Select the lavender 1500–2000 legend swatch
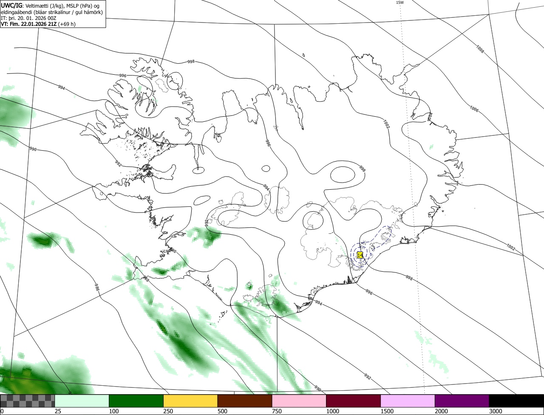 [x=408, y=401]
